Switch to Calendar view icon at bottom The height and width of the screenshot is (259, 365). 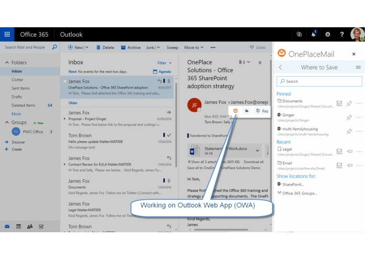[x=18, y=226]
